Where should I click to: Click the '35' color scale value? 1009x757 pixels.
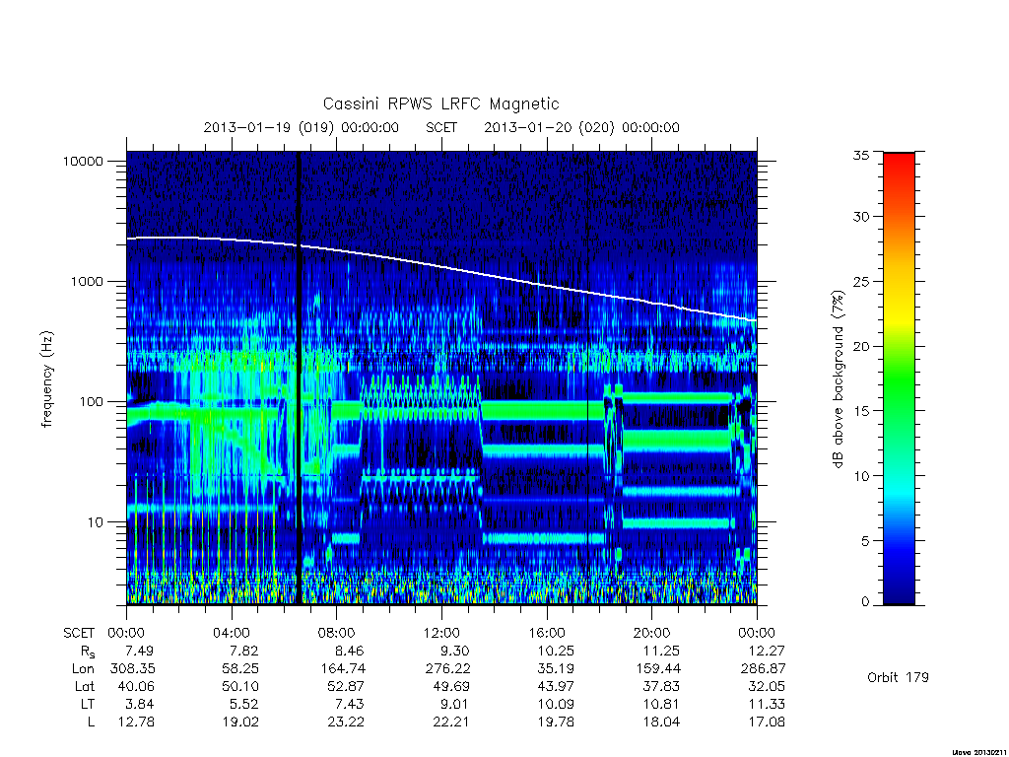(861, 155)
